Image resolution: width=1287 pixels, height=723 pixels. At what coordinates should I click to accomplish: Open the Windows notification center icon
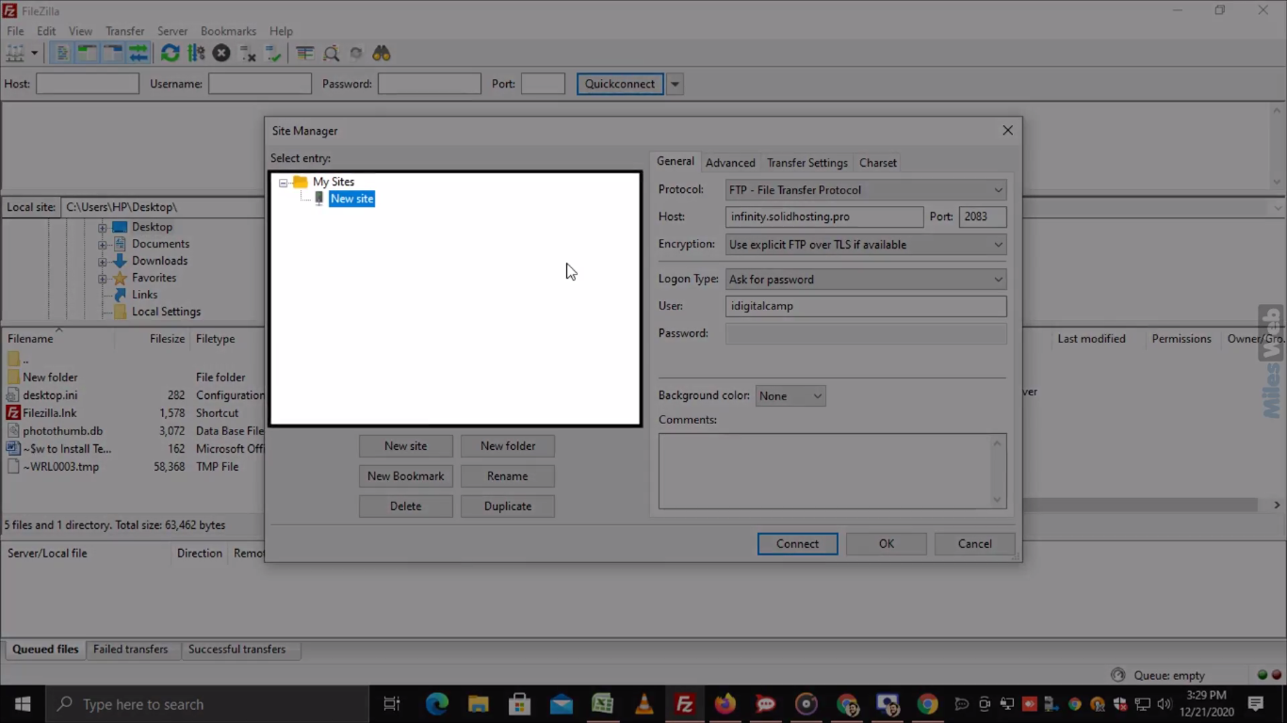pos(1255,704)
